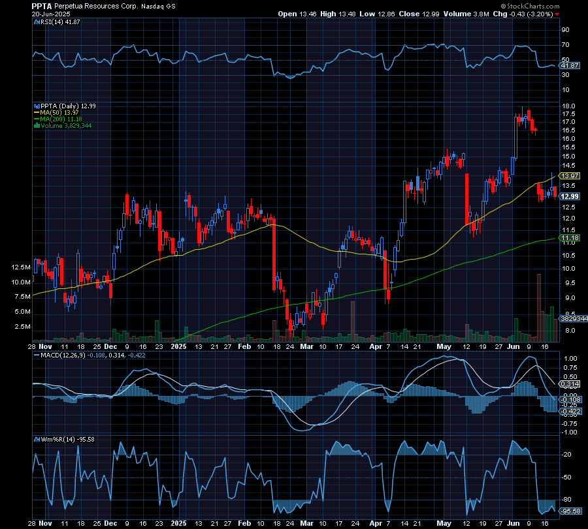Select the MA(200) line marker icon
This screenshot has height=529, width=588.
tap(36, 118)
